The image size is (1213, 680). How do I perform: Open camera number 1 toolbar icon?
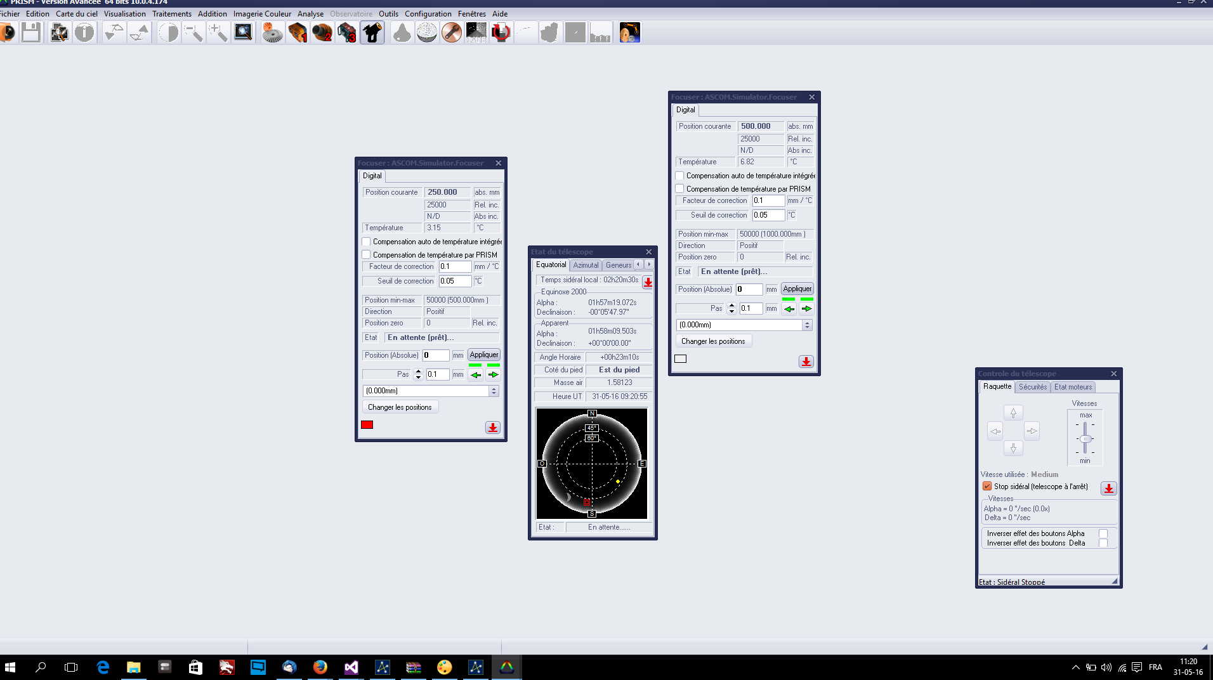298,32
